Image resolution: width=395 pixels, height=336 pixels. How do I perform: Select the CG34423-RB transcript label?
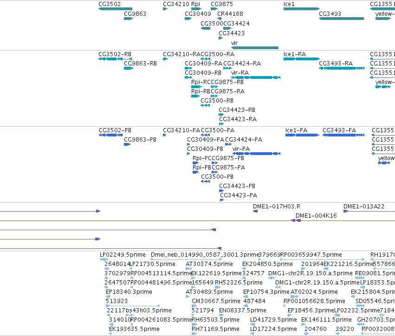pos(237,110)
